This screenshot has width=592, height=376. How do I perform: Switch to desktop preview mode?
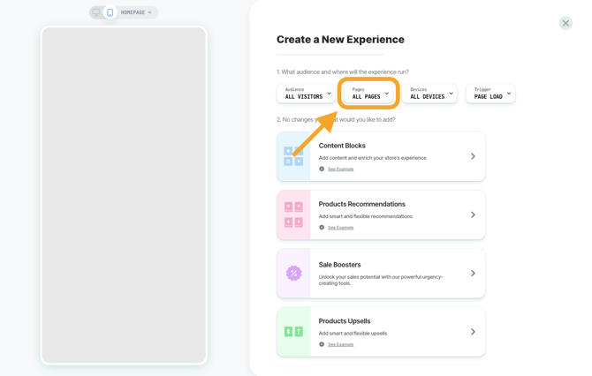tap(96, 12)
